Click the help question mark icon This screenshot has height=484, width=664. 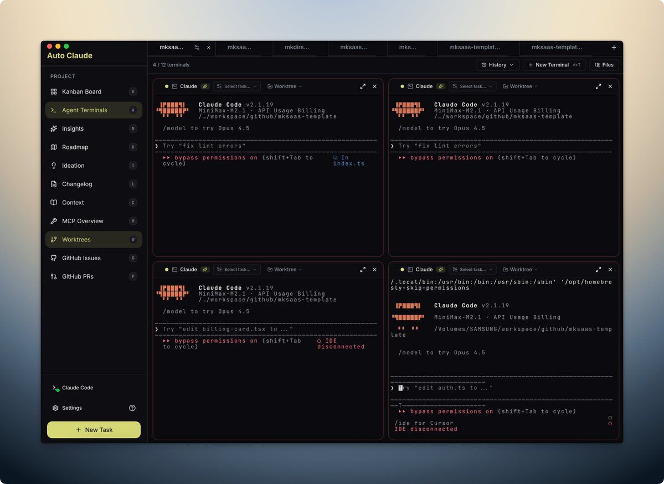point(132,408)
